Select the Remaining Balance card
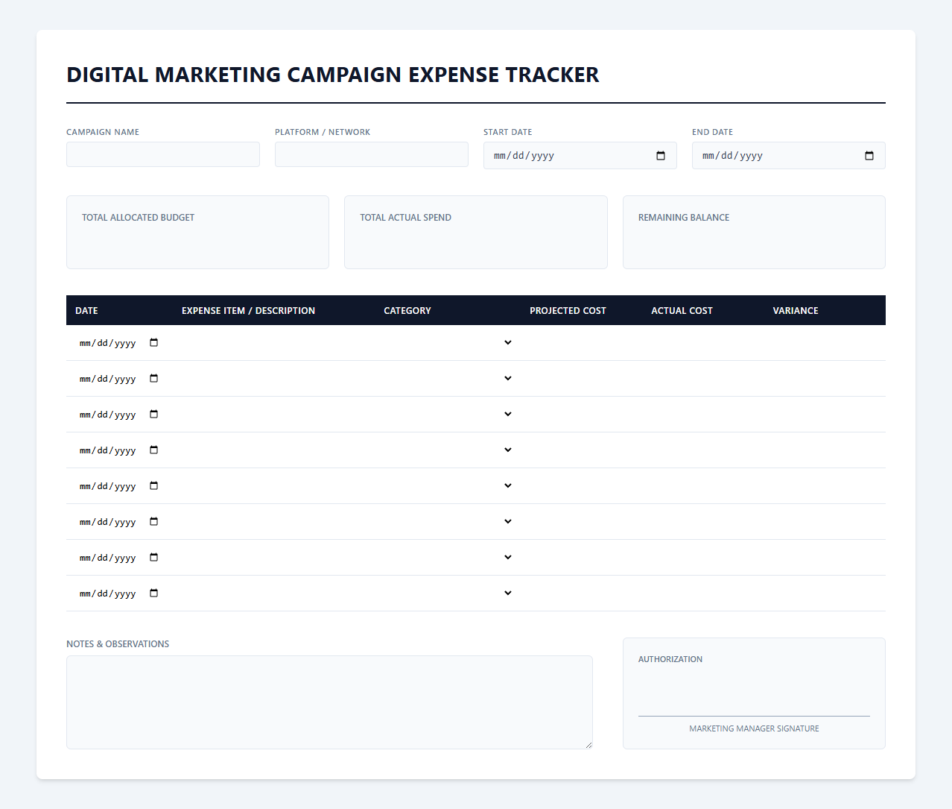This screenshot has height=809, width=952. (754, 232)
